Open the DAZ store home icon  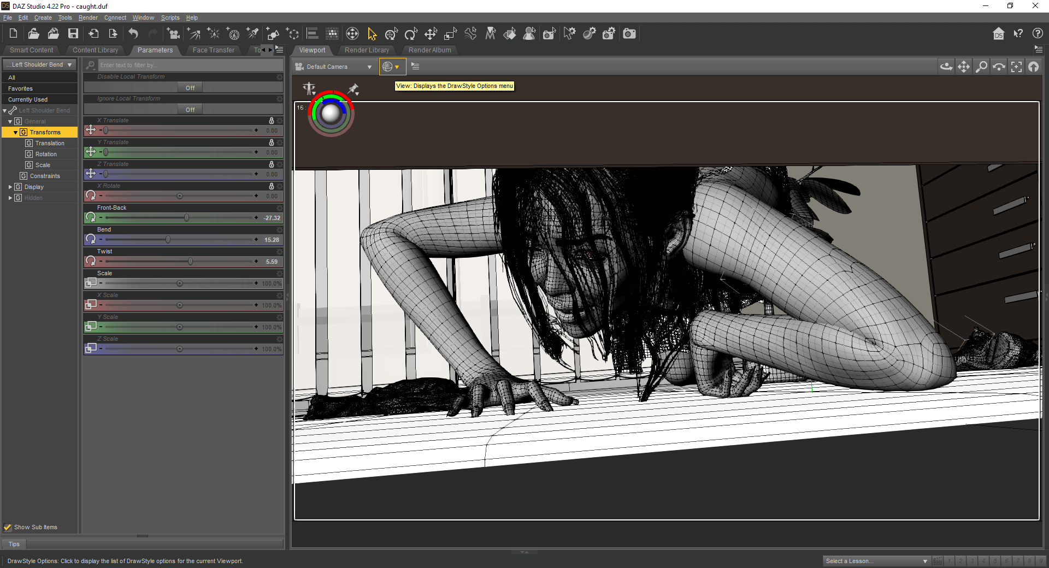[998, 34]
